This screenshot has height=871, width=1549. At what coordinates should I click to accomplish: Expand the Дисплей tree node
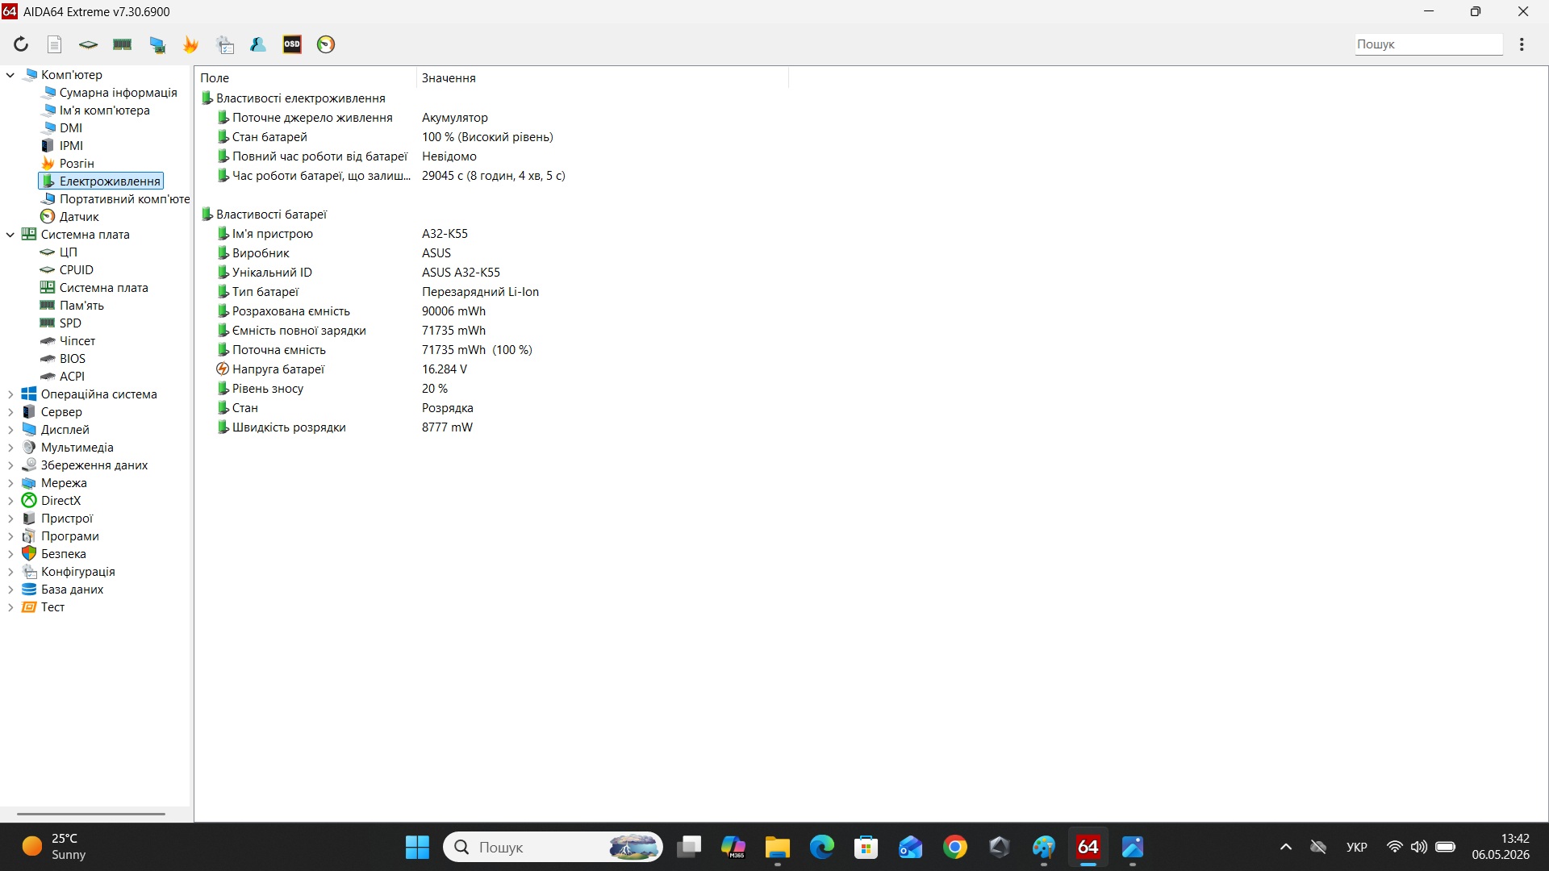(x=10, y=430)
